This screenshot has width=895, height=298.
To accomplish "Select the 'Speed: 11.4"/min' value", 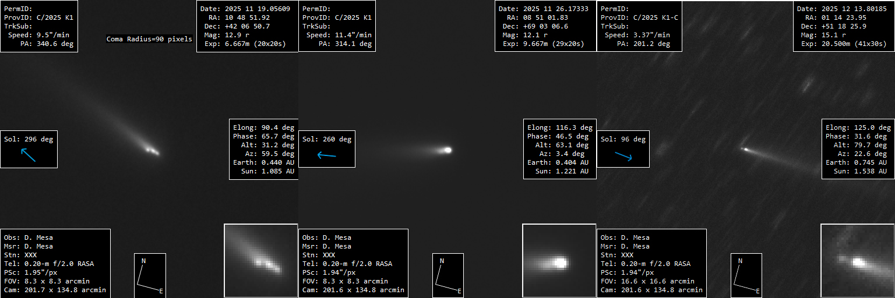I will 340,35.
